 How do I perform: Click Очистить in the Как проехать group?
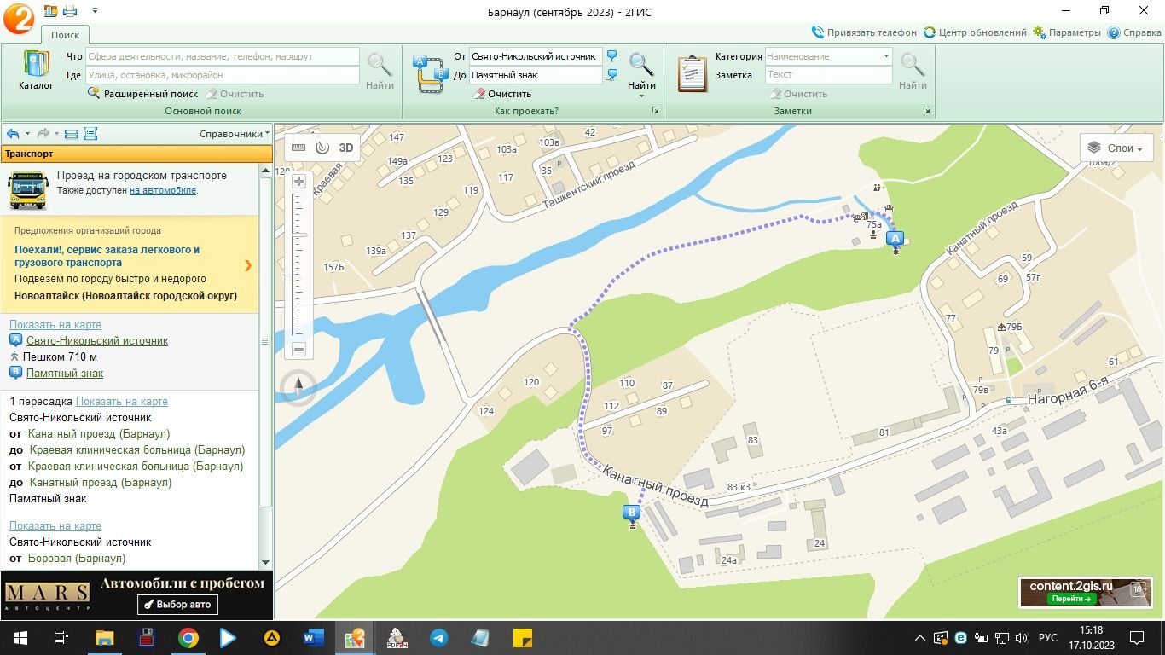coord(502,94)
